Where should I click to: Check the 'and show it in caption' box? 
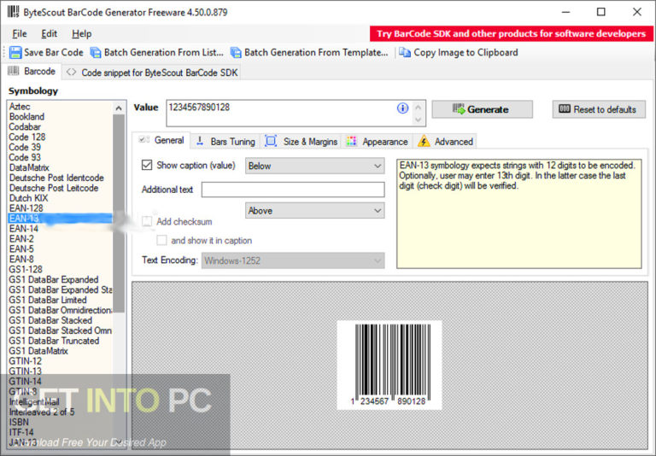point(161,240)
